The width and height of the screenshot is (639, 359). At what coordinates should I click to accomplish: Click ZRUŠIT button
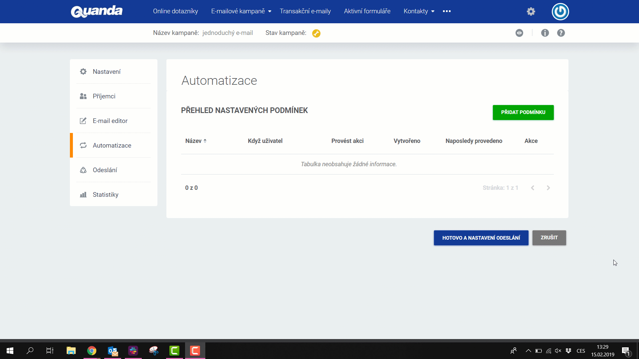point(549,238)
